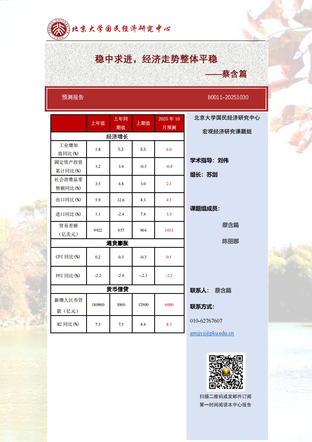Click the 经济增长 section heading row
Screen dimensions: 312x442
(117, 137)
